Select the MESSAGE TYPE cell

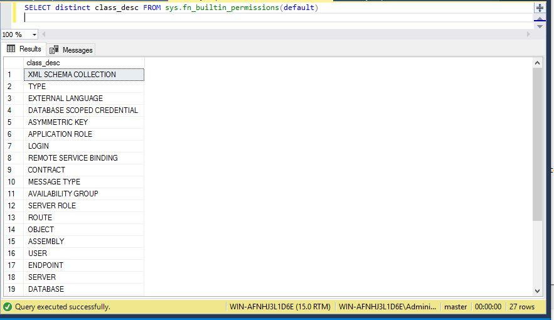(x=83, y=182)
